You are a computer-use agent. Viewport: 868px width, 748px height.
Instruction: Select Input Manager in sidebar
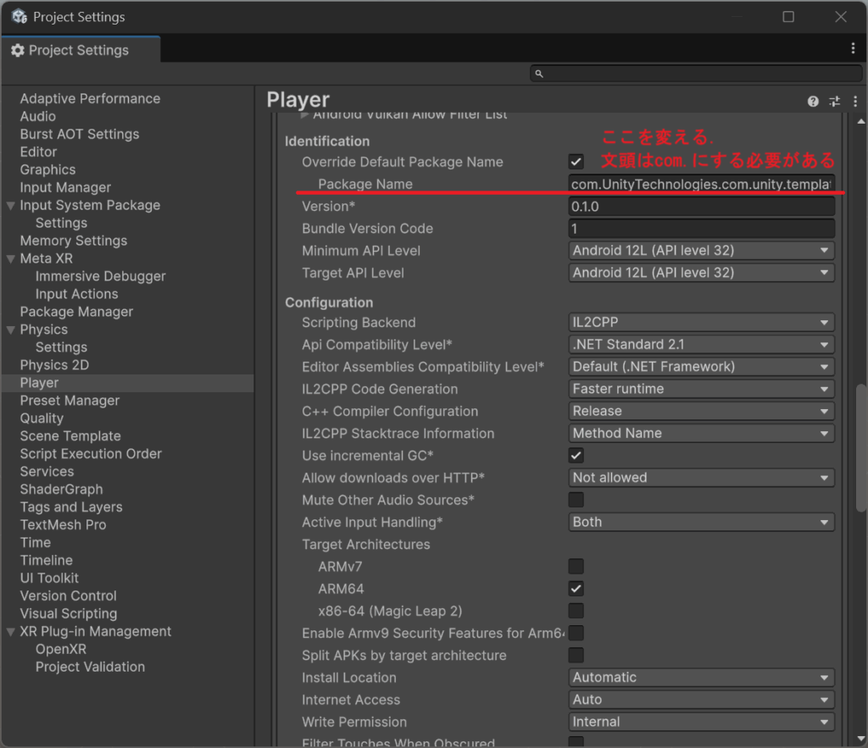pos(65,187)
